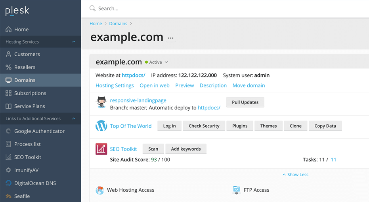Click the SEO Toolkit chart icon

tap(101, 149)
